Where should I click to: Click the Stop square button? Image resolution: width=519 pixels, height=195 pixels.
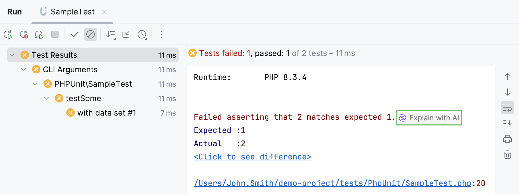click(55, 34)
